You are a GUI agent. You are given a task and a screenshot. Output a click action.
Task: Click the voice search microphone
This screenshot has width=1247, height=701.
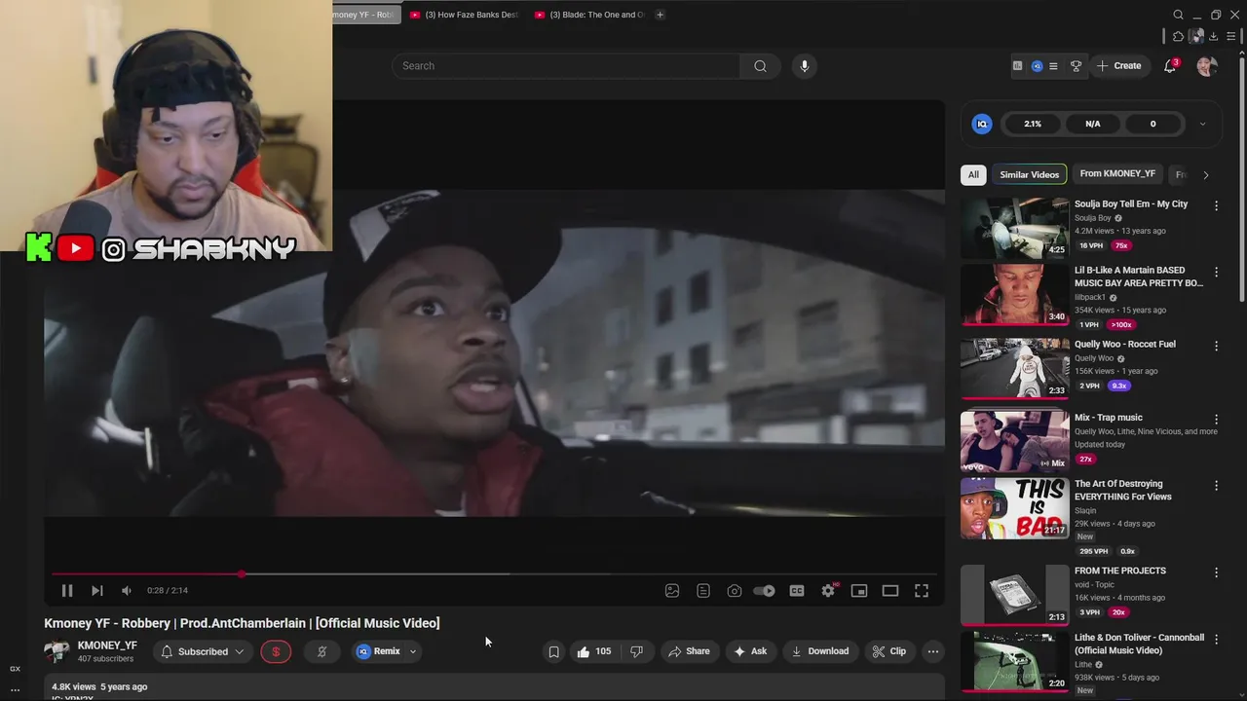(x=804, y=66)
